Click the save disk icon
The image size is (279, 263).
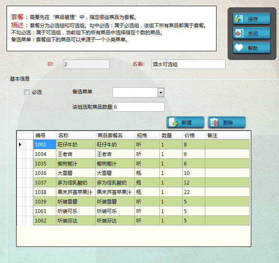click(x=238, y=19)
